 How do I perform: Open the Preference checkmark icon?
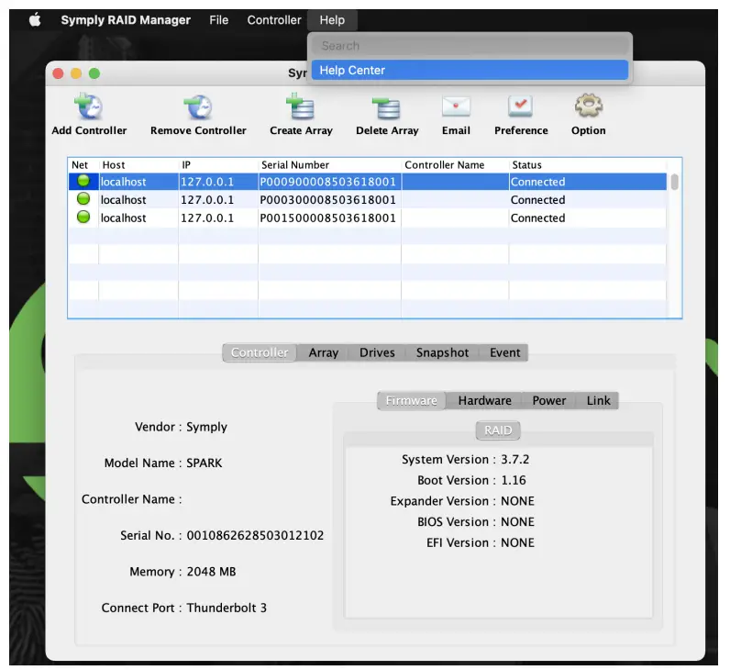[521, 106]
